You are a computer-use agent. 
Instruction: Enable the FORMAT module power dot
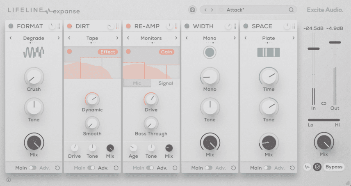pyautogui.click(x=11, y=26)
